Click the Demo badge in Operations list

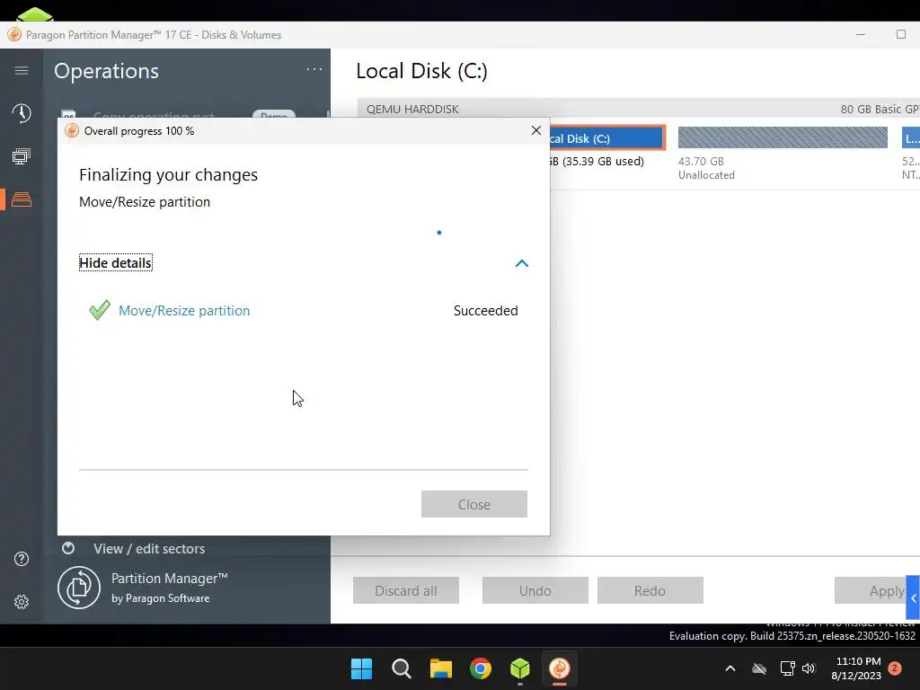click(274, 115)
